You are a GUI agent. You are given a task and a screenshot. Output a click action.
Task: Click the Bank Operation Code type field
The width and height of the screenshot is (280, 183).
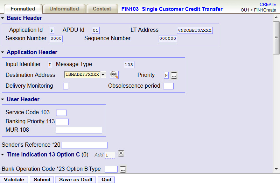tap(111, 169)
